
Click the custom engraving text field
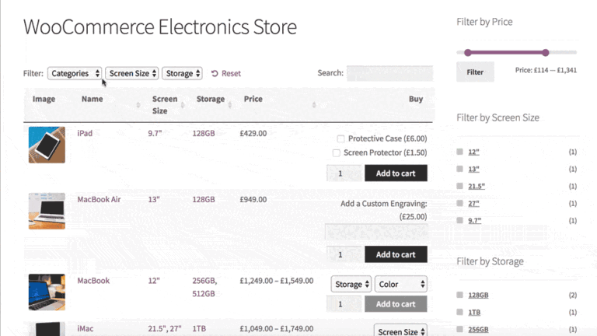click(x=376, y=232)
